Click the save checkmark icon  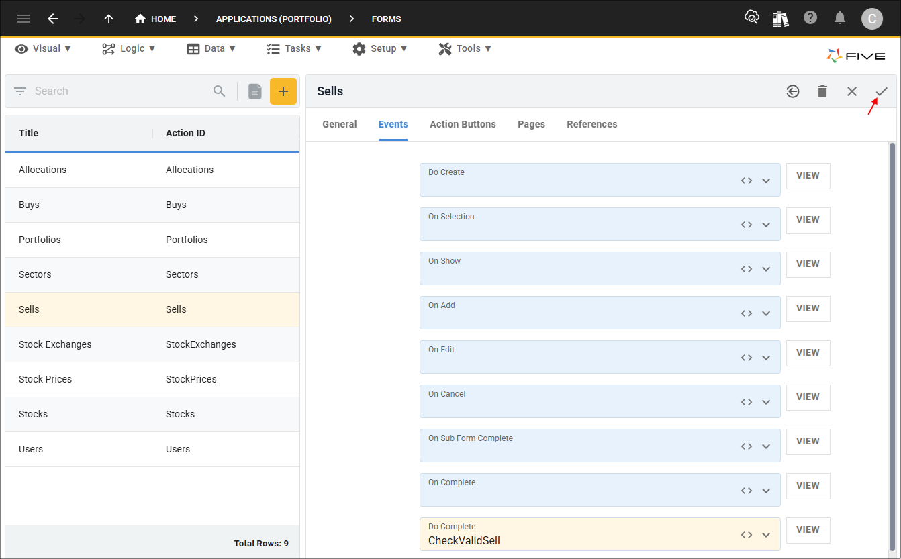[881, 91]
